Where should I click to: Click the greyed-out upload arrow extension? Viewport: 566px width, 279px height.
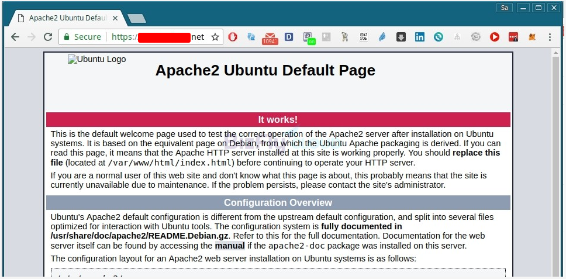point(326,37)
